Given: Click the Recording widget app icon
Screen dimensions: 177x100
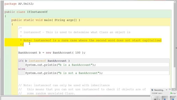Looking at the screenshot, I should [x=152, y=90].
